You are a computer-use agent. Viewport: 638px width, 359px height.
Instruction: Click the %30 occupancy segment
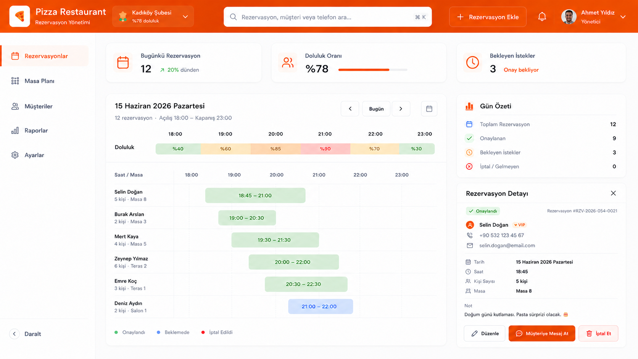tap(417, 149)
